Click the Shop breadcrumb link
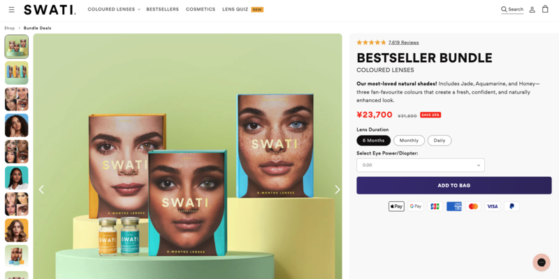This screenshot has height=279, width=559. tap(10, 28)
